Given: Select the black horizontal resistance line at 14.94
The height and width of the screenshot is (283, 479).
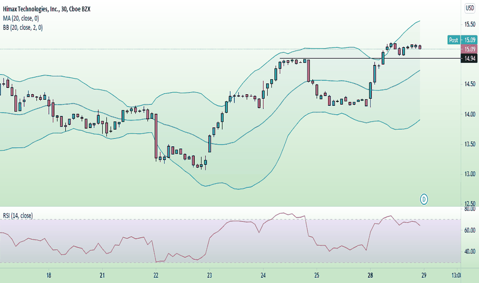Looking at the screenshot, I should [370, 58].
